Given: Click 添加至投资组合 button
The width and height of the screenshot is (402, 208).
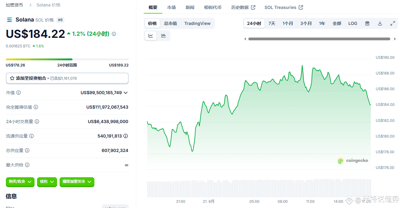Looking at the screenshot, I should pyautogui.click(x=67, y=78).
